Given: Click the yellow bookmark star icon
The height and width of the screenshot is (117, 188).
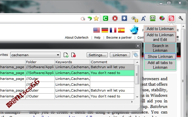Looking at the screenshot, I should [96, 18].
